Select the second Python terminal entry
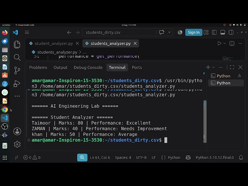Viewport: 248px width, 186px height. tap(226, 83)
